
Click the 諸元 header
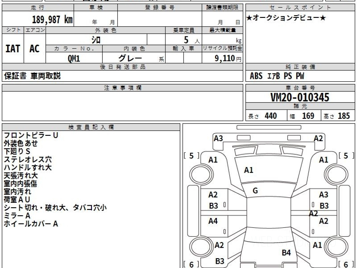300,106
